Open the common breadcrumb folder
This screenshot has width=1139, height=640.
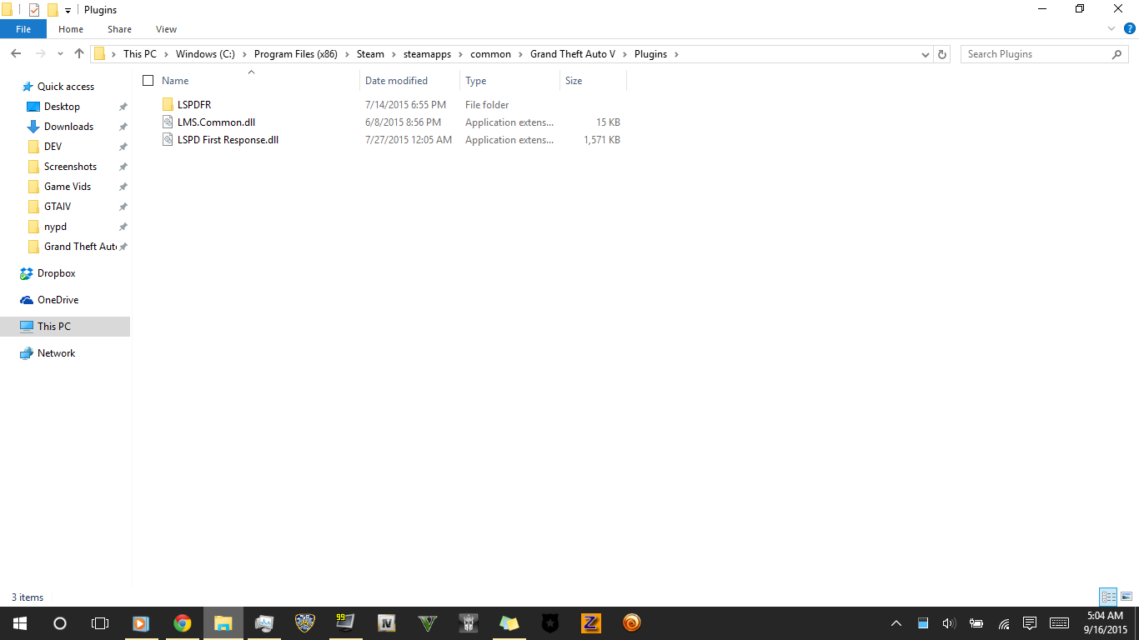click(490, 54)
